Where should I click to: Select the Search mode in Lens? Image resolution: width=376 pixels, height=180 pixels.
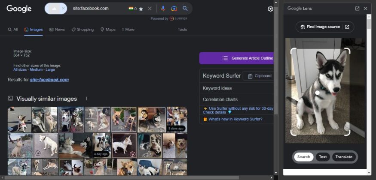tap(303, 157)
